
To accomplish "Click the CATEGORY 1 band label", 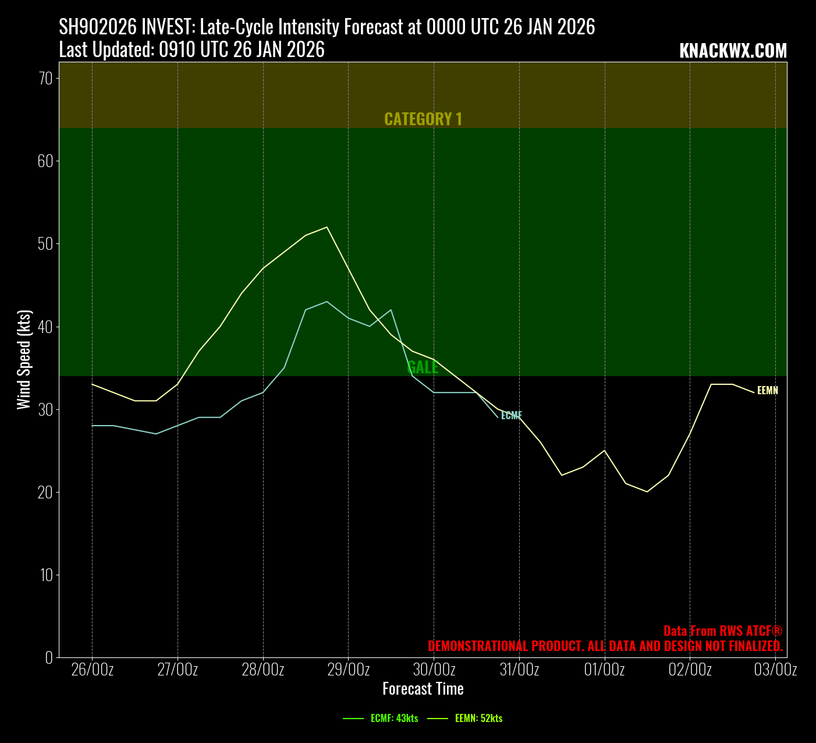I will tap(423, 119).
